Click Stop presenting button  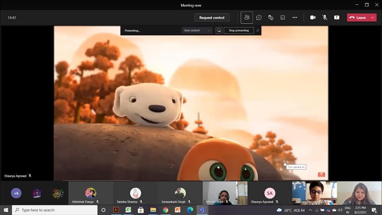(238, 31)
